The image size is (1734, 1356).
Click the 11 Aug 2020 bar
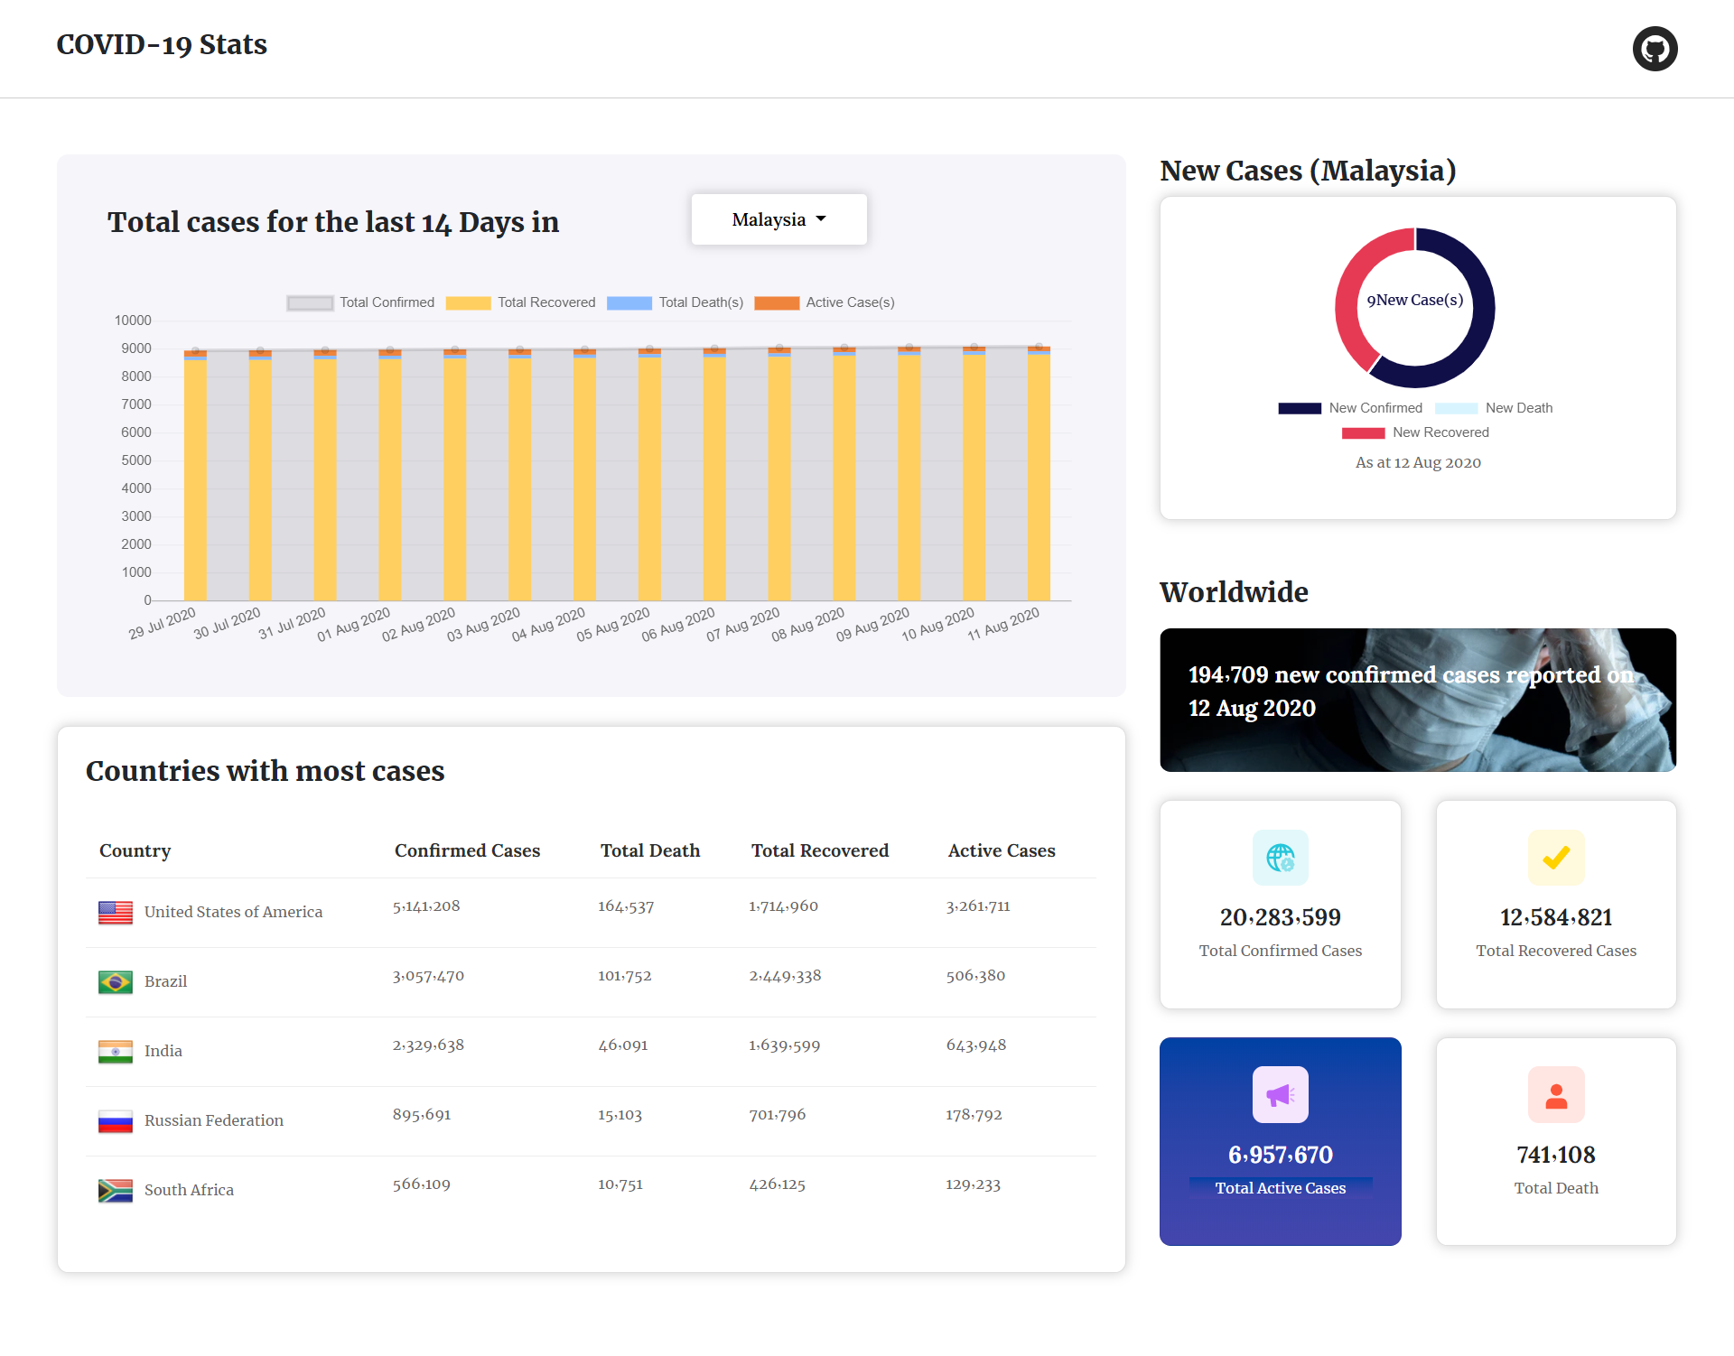pyautogui.click(x=1039, y=475)
